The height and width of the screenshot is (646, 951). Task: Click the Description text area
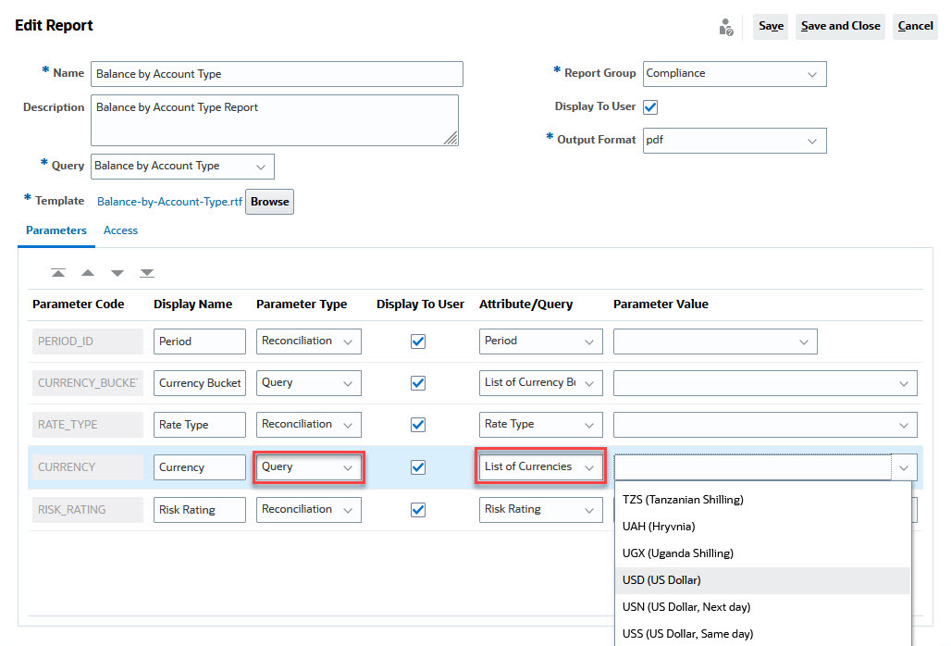275,120
